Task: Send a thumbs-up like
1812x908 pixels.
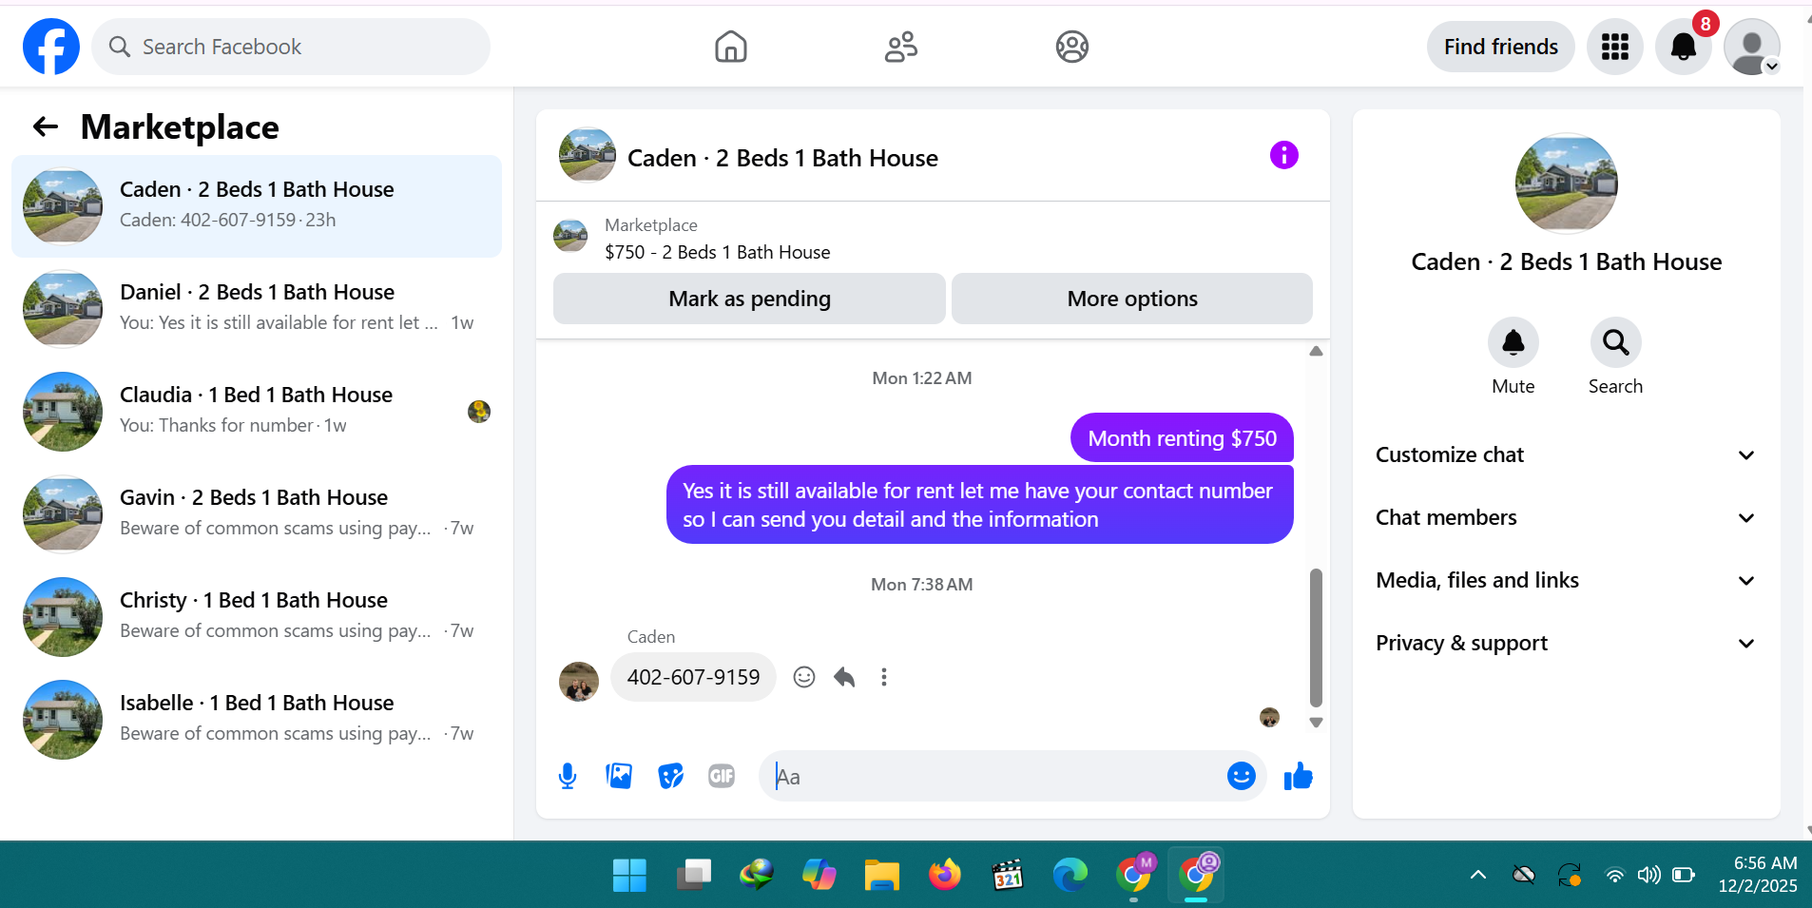Action: coord(1298,777)
